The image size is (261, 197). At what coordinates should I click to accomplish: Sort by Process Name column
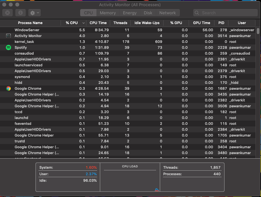[x=30, y=23]
